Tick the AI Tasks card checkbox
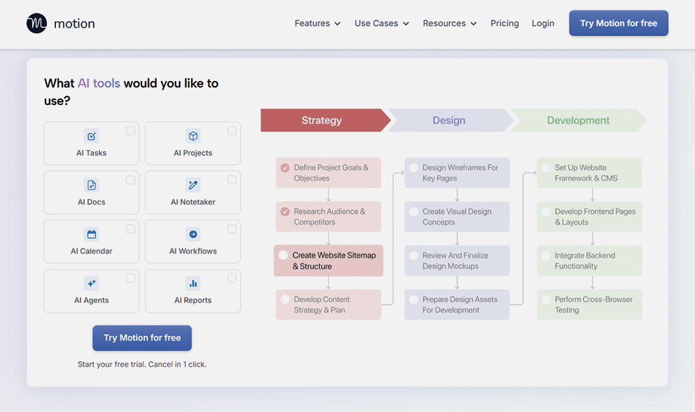 [x=131, y=131]
